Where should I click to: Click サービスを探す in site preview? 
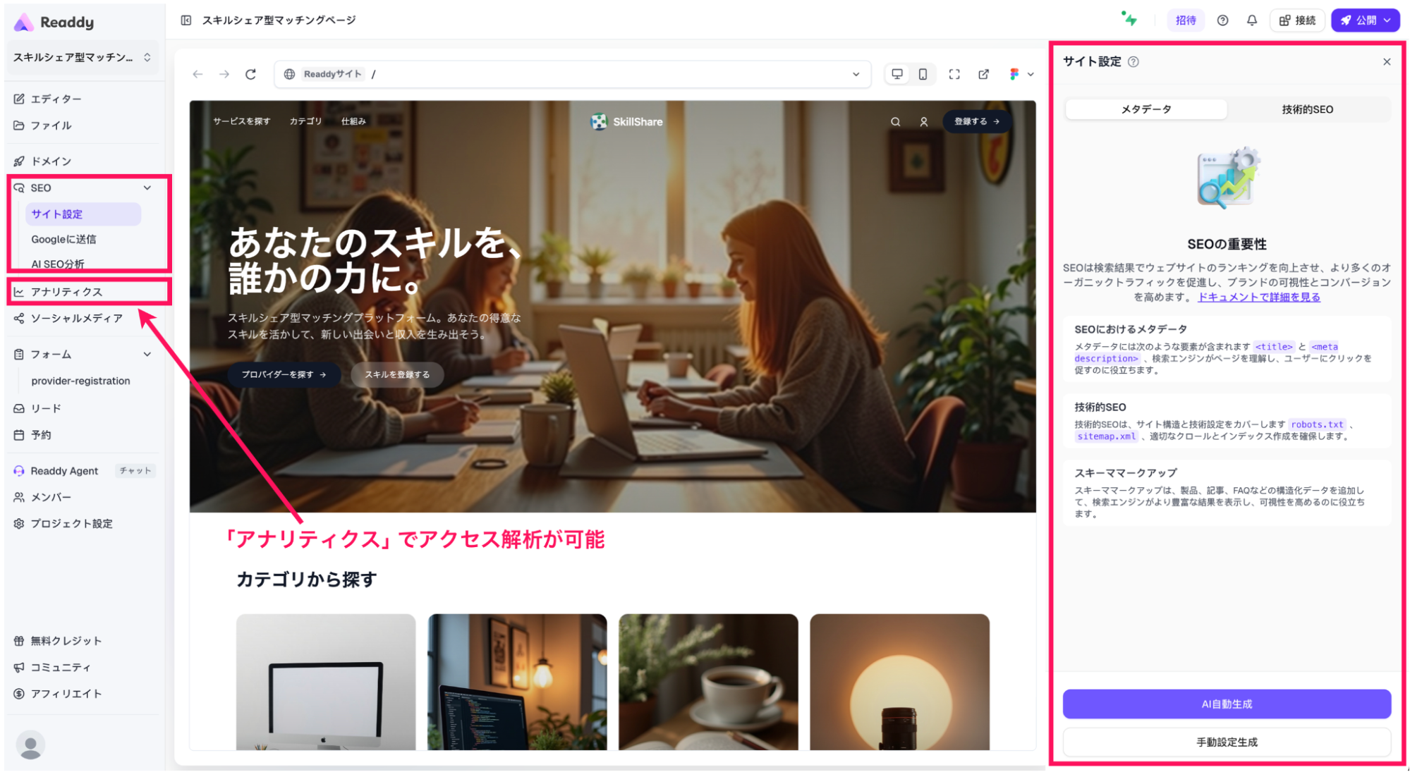(242, 121)
